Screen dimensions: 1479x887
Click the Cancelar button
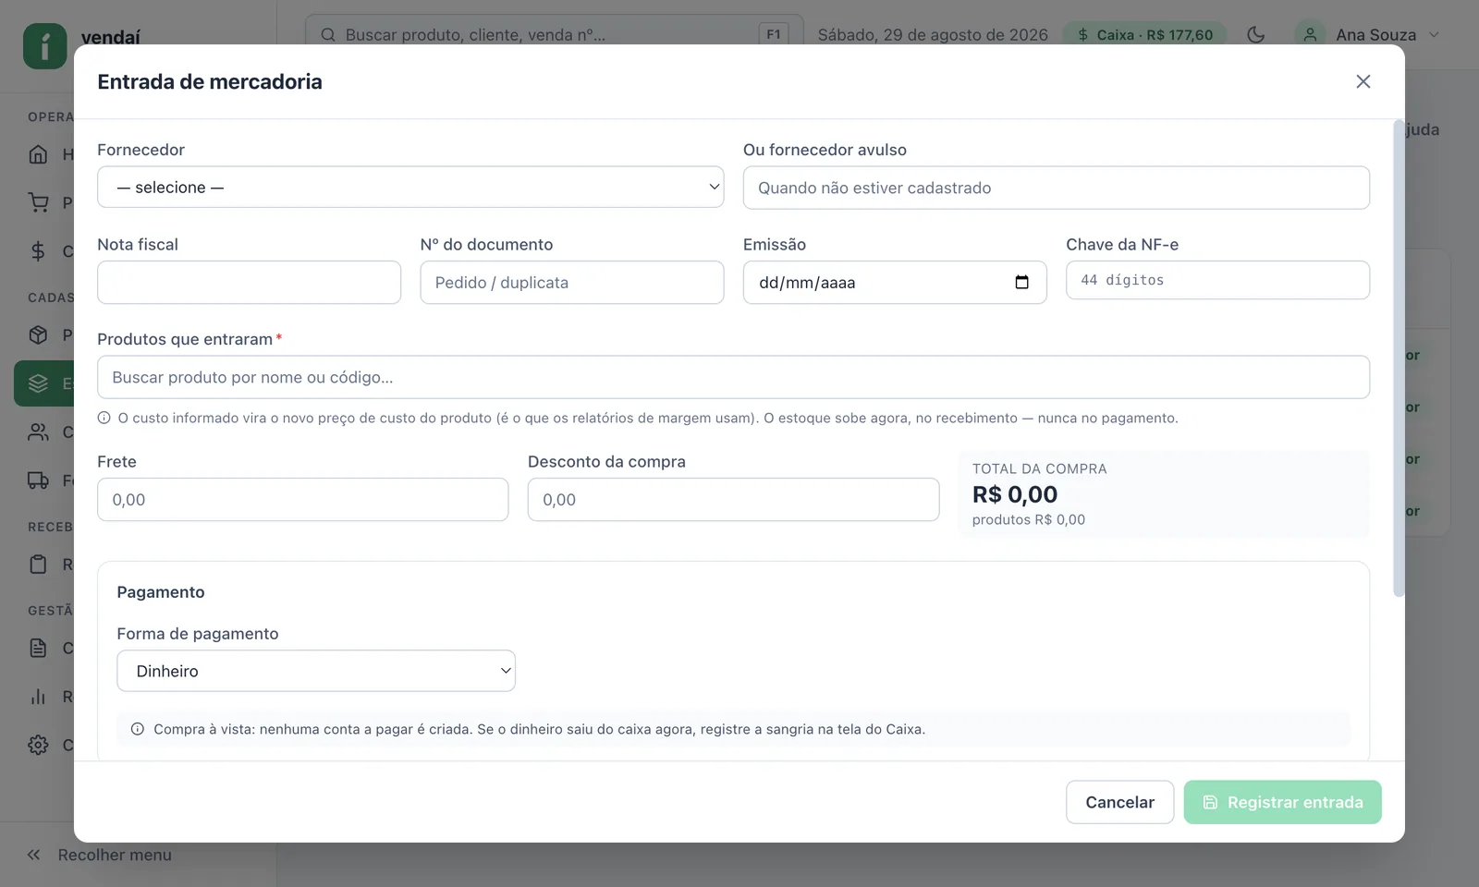point(1119,802)
